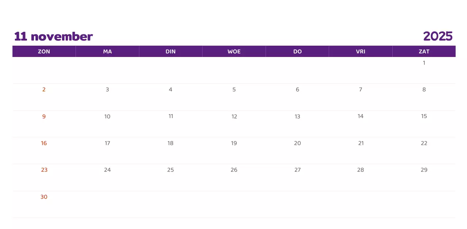467x229 pixels.
Task: Click the DIN weekday header
Action: coord(170,51)
